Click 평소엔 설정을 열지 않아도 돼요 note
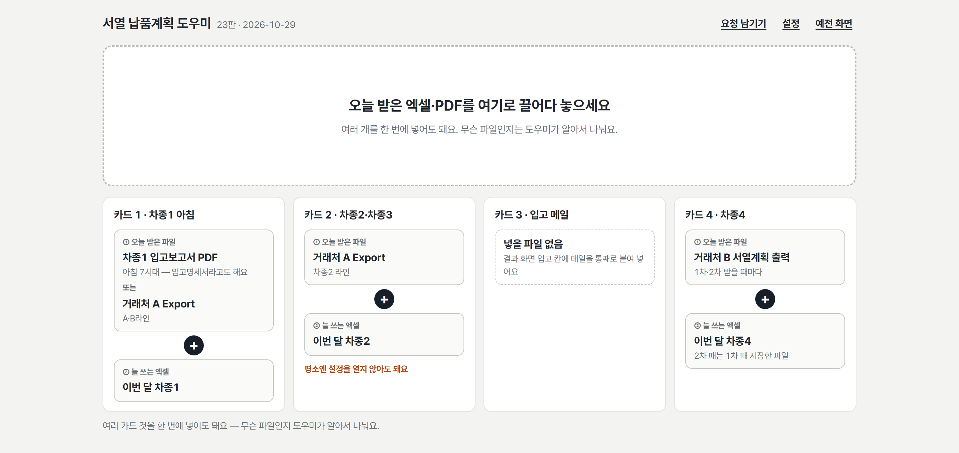The image size is (959, 453). click(356, 369)
